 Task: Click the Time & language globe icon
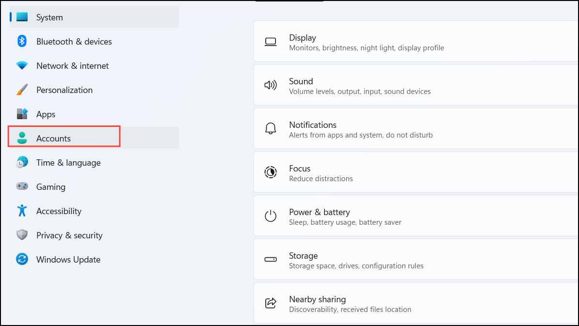[x=22, y=163]
